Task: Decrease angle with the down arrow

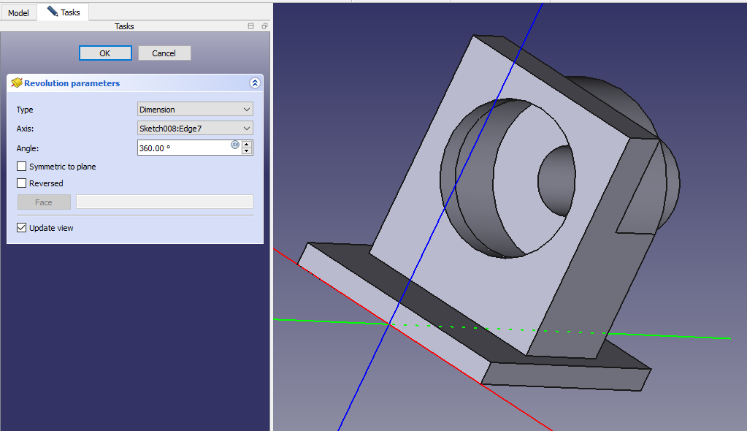Action: tap(247, 151)
